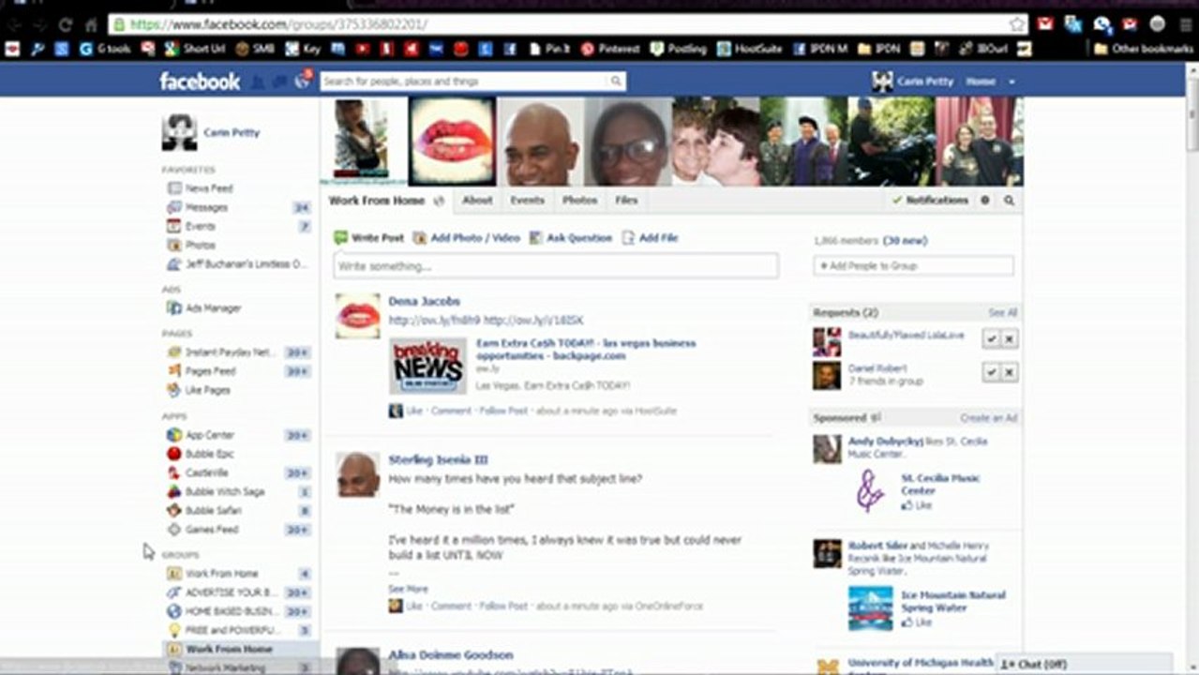Viewport: 1199px width, 675px height.
Task: Launch Castleville app from sidebar
Action: (x=206, y=472)
